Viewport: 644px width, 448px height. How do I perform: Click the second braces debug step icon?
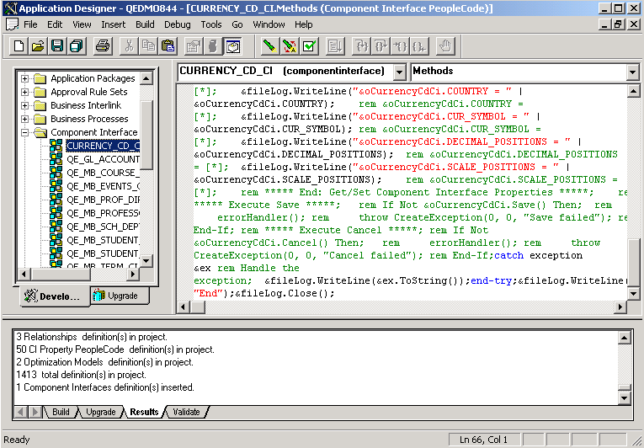(381, 45)
